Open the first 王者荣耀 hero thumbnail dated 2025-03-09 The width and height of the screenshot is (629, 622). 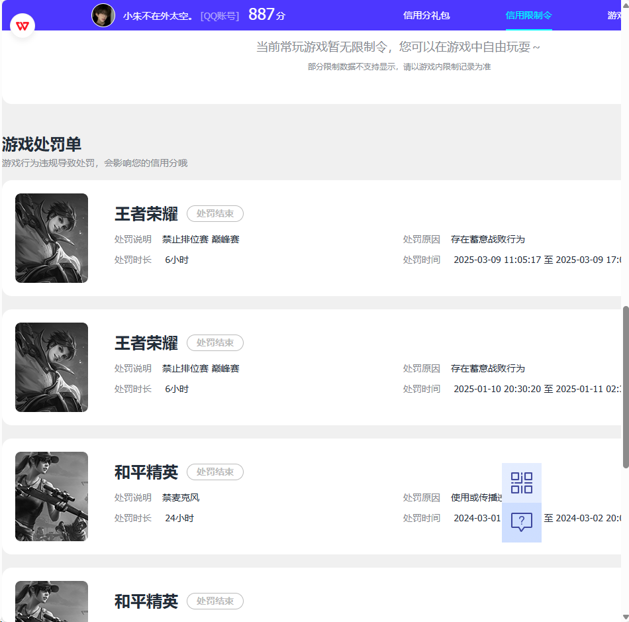(x=52, y=238)
